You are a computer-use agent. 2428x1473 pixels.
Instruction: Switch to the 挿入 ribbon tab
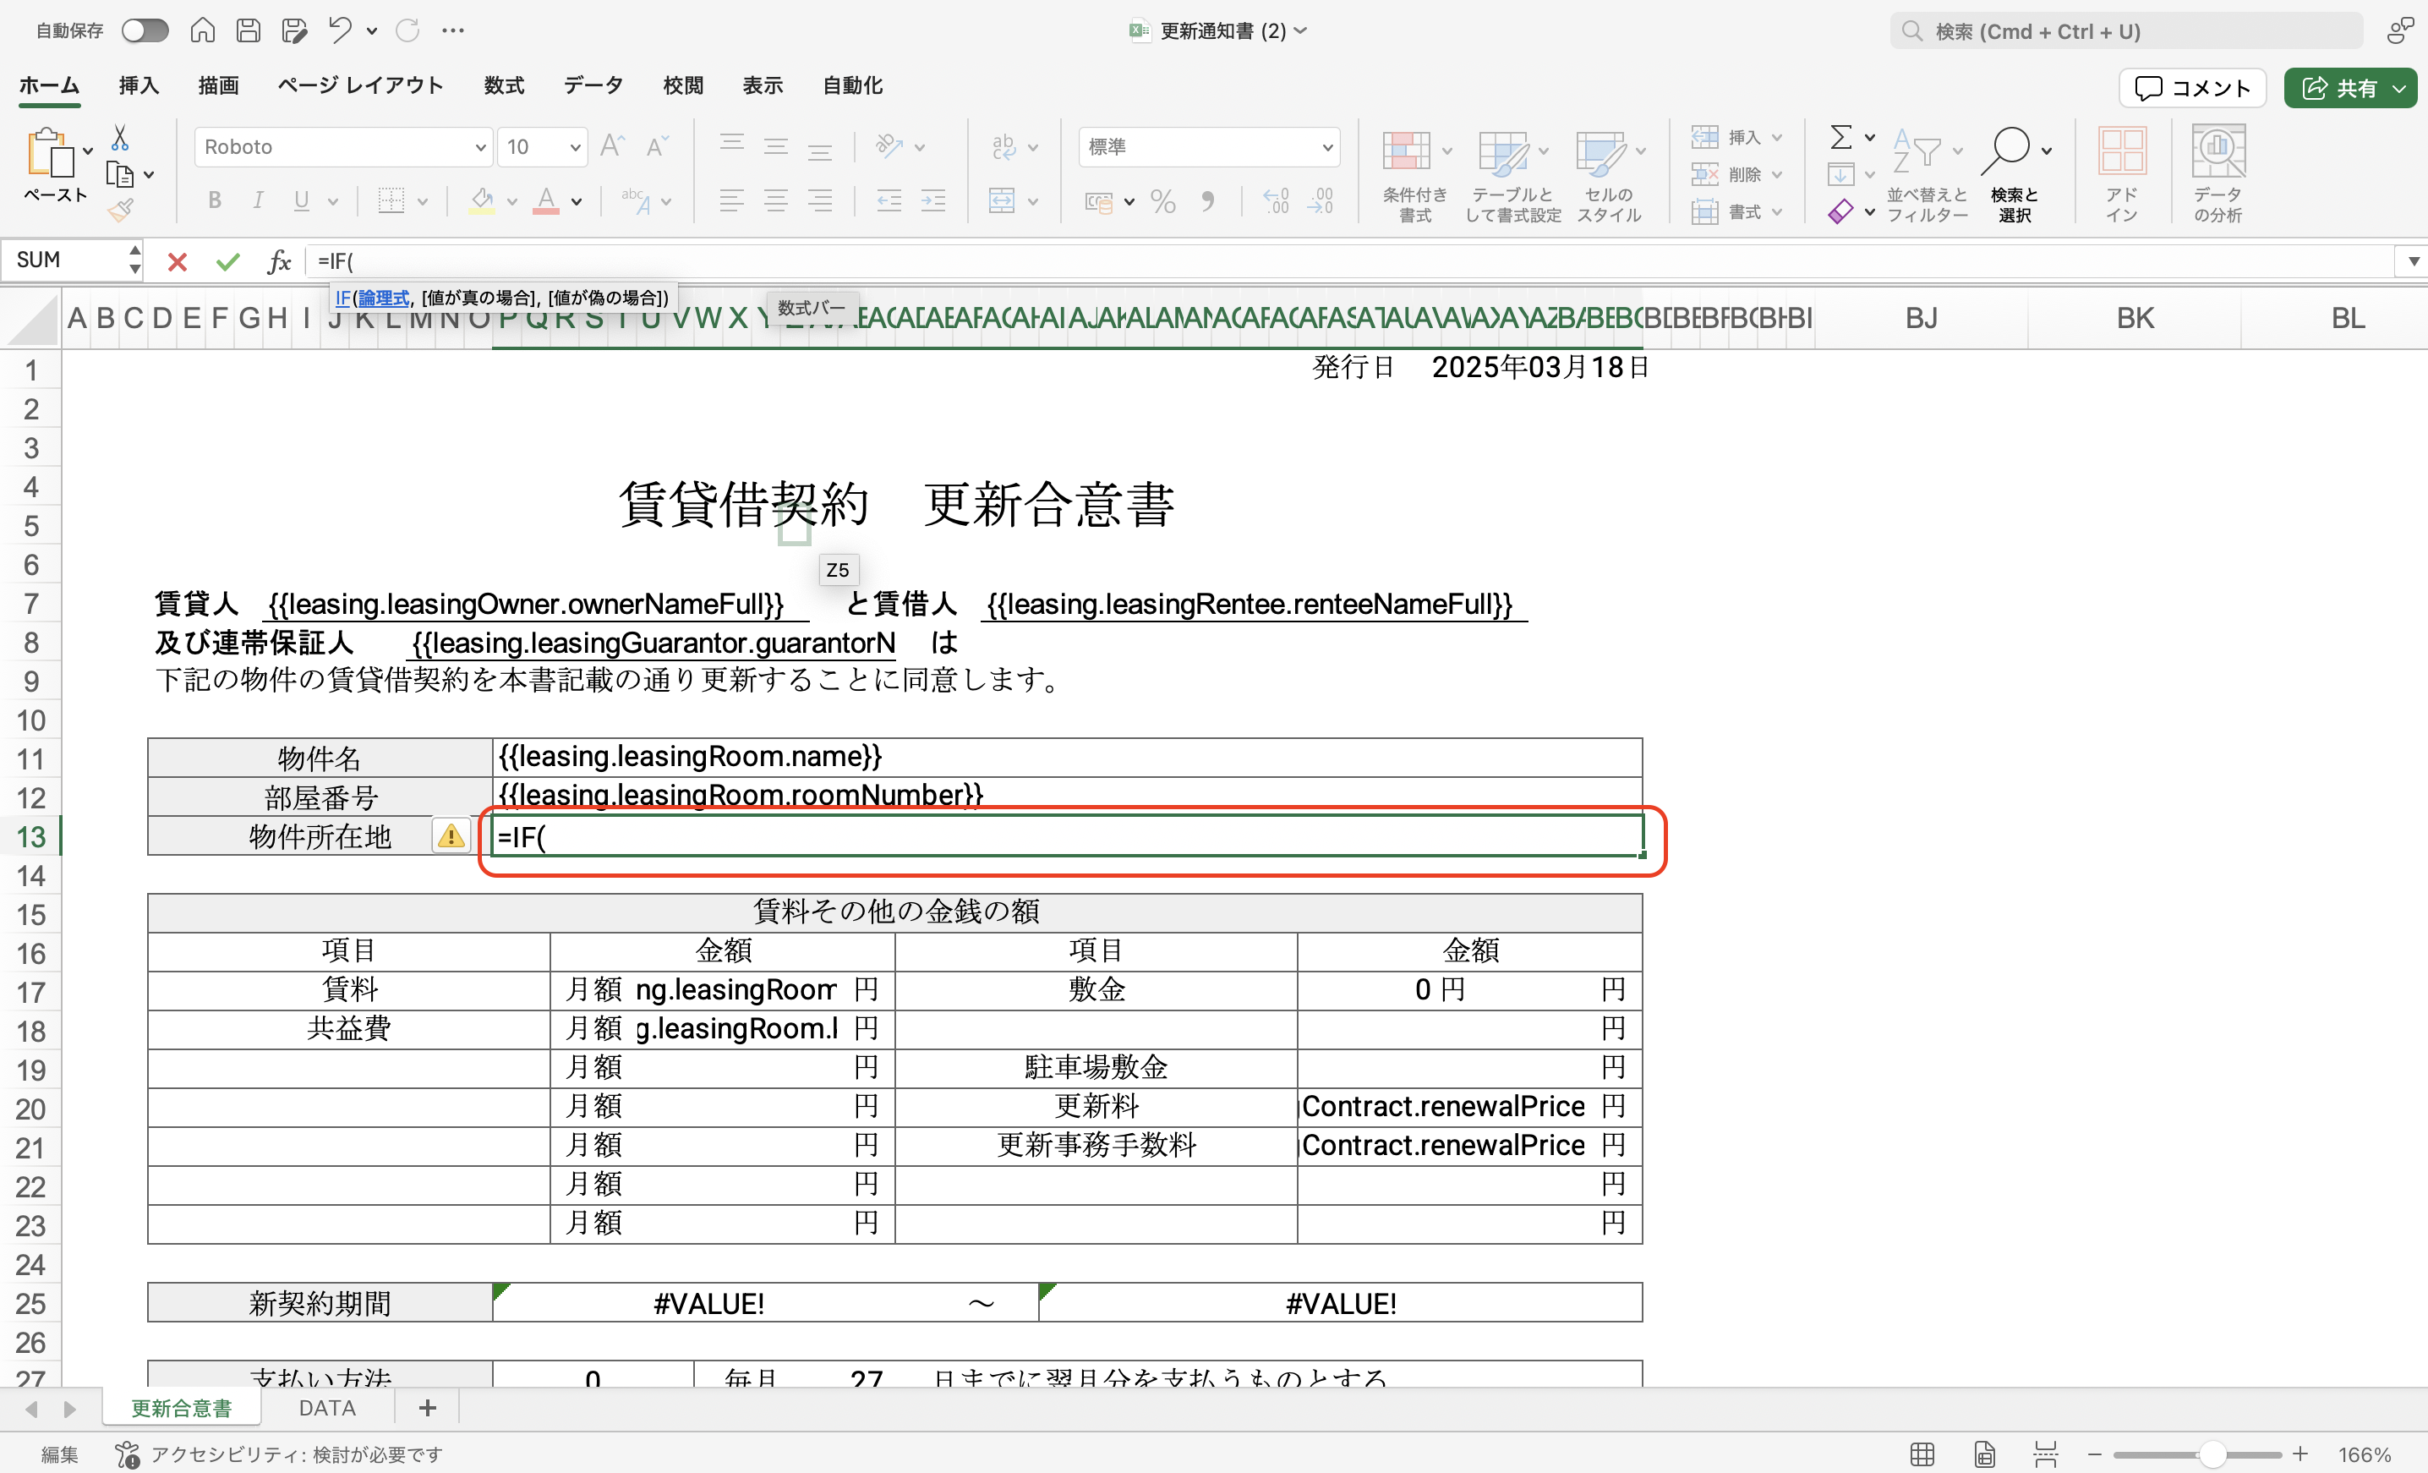coord(138,85)
